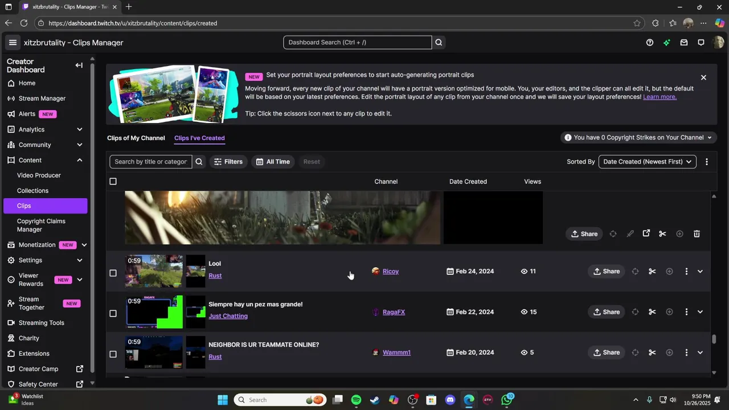
Task: Expand the Viewer Rewards section
Action: point(80,280)
